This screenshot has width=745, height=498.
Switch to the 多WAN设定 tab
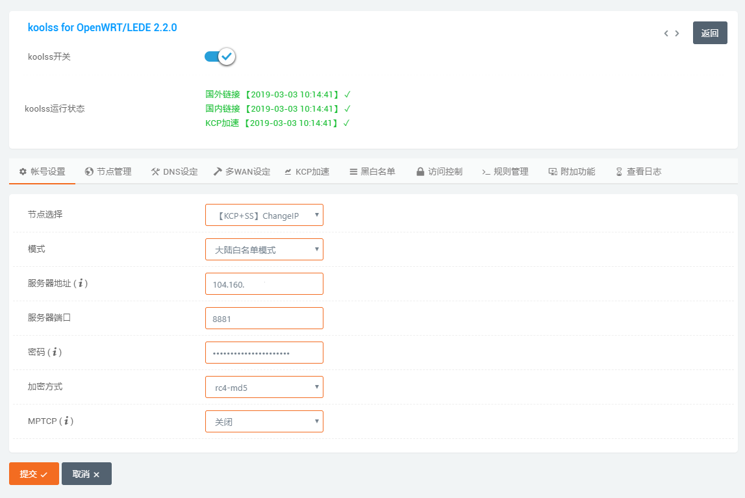[x=242, y=171]
